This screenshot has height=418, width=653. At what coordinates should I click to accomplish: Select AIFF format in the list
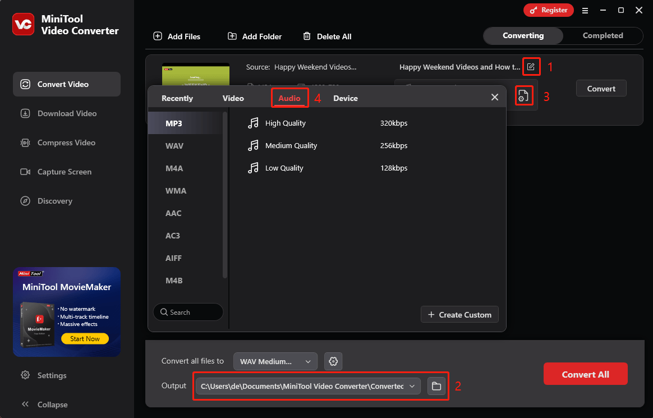tap(186, 258)
